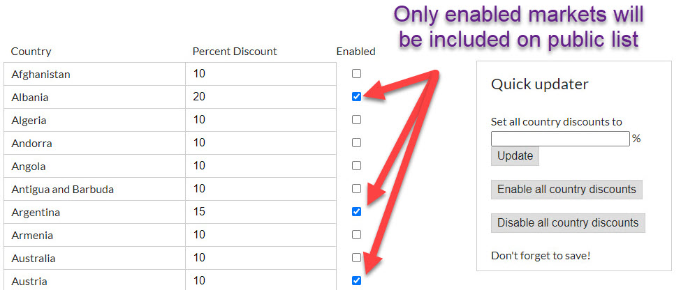Tick the Australia enabled checkbox
Image resolution: width=681 pixels, height=290 pixels.
coord(357,258)
